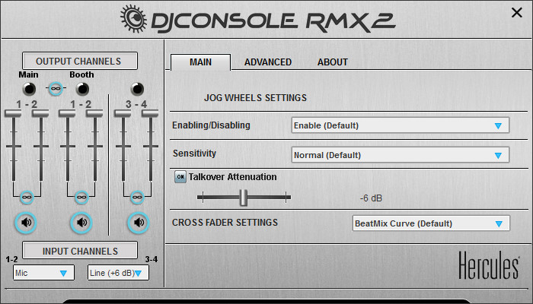Click the Sensitivity label
This screenshot has height=304, width=533.
194,154
